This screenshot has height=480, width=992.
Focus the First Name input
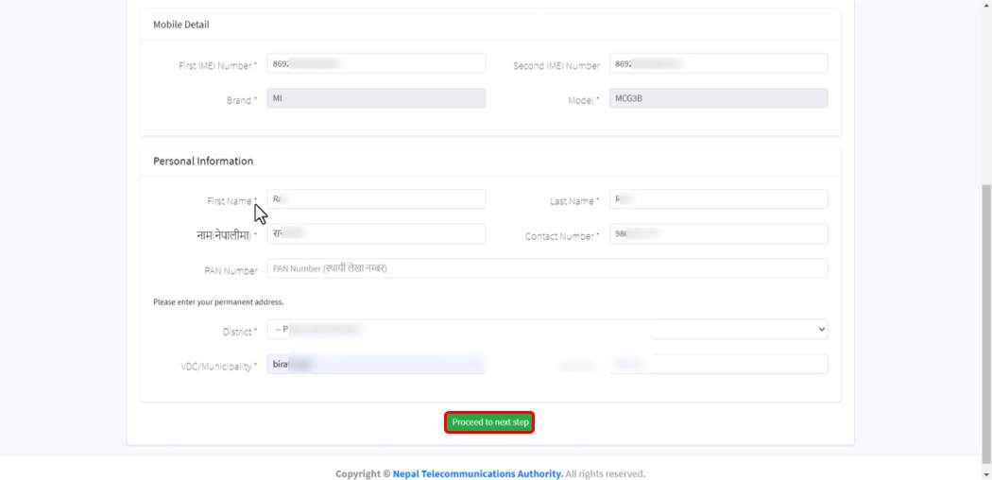pos(376,198)
